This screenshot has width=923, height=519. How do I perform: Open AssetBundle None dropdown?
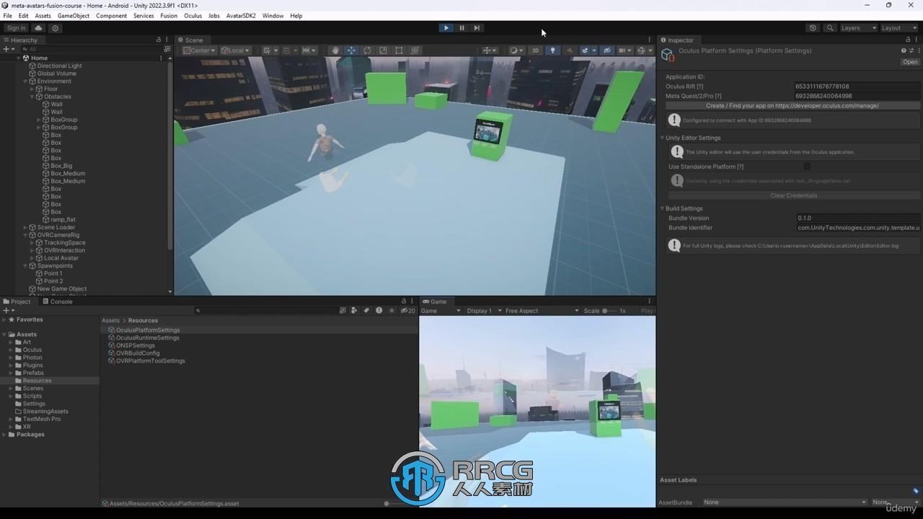click(785, 502)
